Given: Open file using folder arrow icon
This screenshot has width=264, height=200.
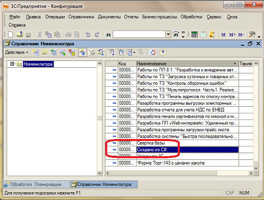Looking at the screenshot, I should (20, 34).
